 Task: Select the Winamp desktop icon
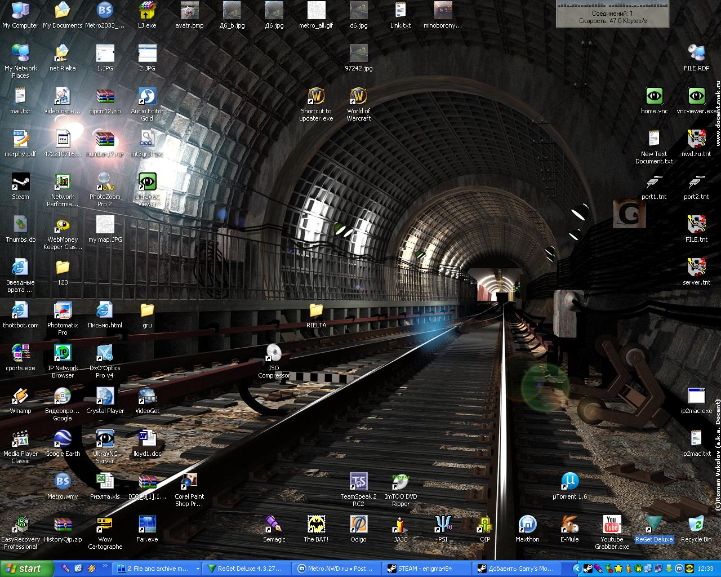20,399
